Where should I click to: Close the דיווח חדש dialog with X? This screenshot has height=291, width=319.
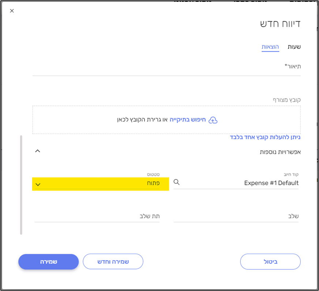point(12,11)
